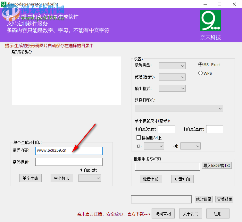The height and width of the screenshot is (222, 242).
Task: Click the 批量打印 button
Action: (x=182, y=179)
